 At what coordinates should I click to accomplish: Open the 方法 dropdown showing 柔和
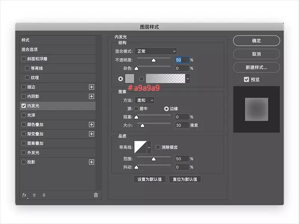pyautogui.click(x=145, y=100)
